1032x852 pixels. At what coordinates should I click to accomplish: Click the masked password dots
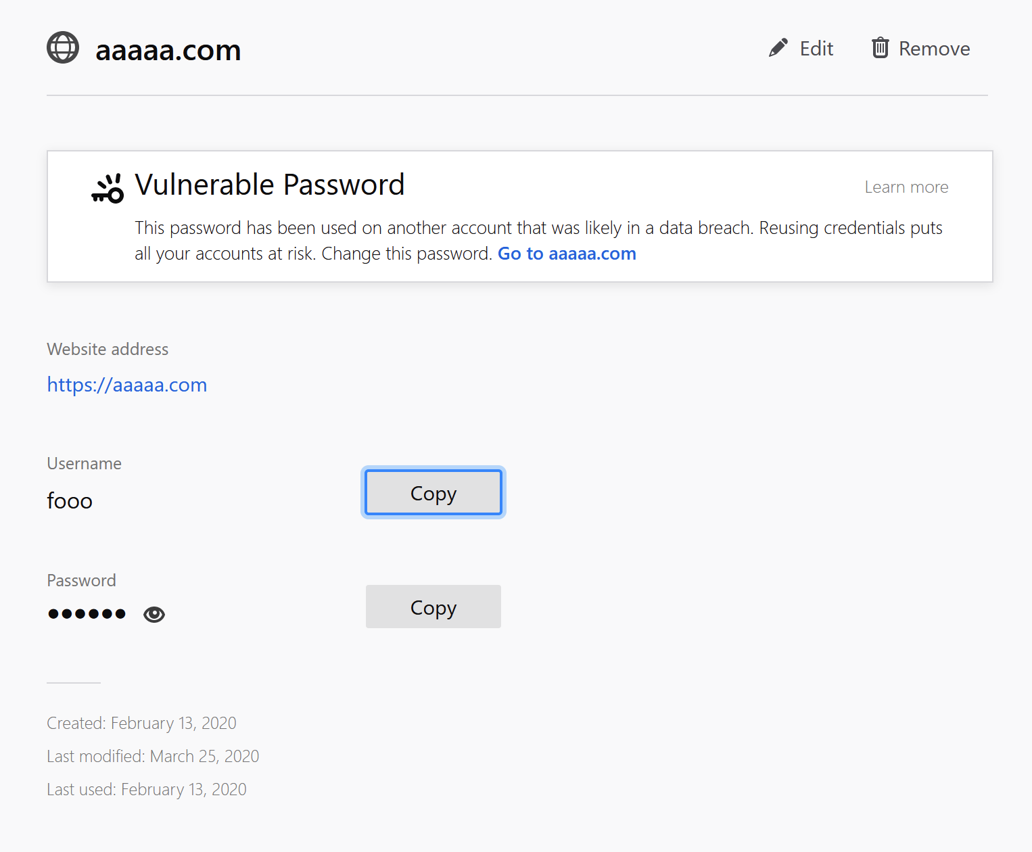click(87, 614)
